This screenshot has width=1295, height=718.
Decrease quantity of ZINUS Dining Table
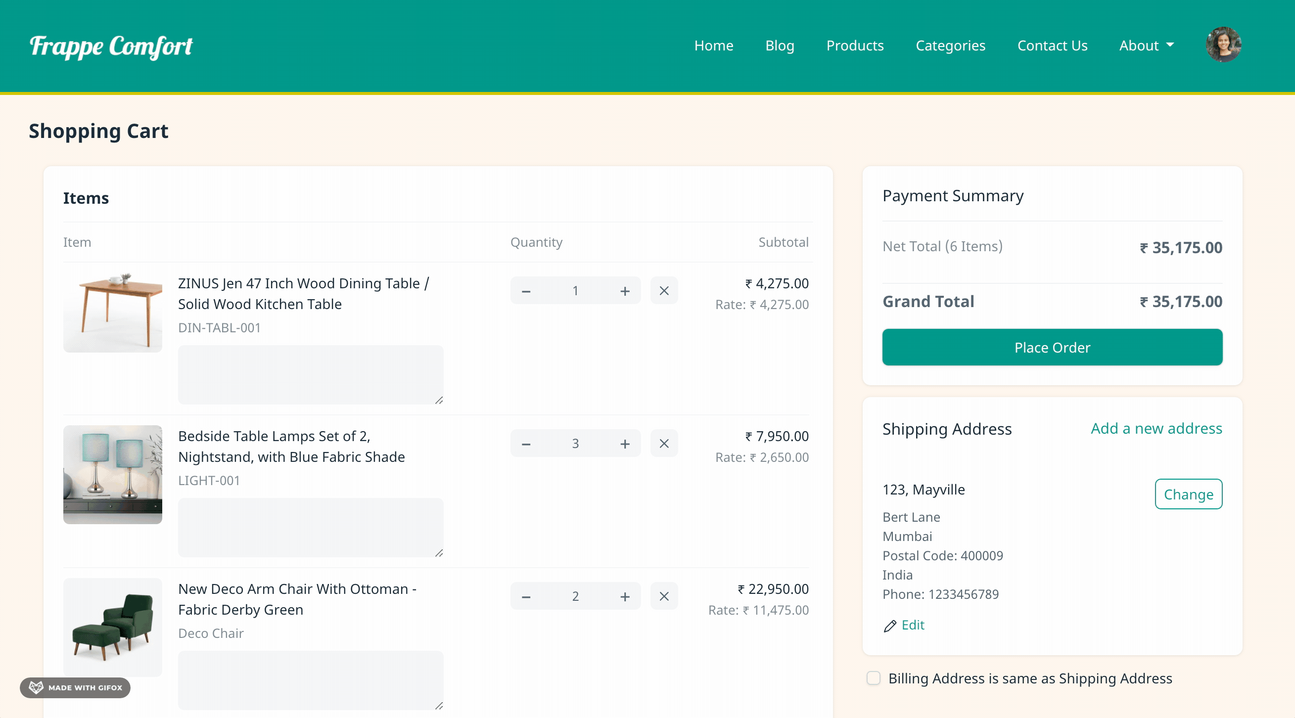(526, 291)
